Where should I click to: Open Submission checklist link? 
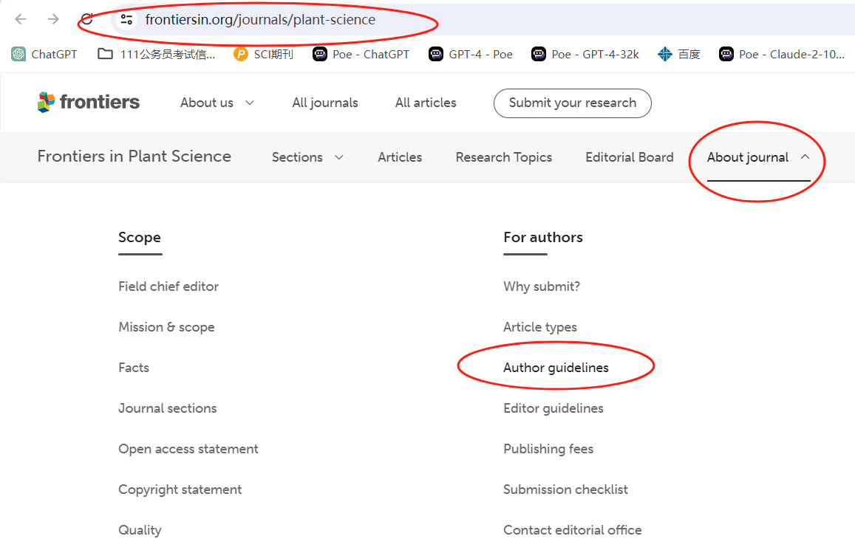[565, 490]
